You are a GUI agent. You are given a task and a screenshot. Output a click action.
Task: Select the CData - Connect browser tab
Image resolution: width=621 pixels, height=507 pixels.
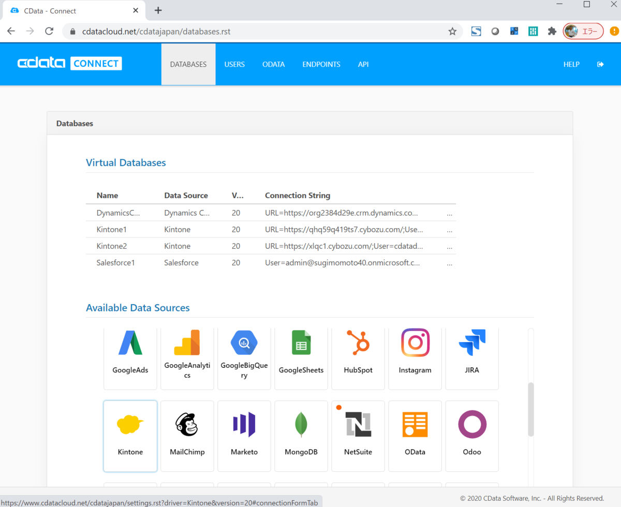74,11
